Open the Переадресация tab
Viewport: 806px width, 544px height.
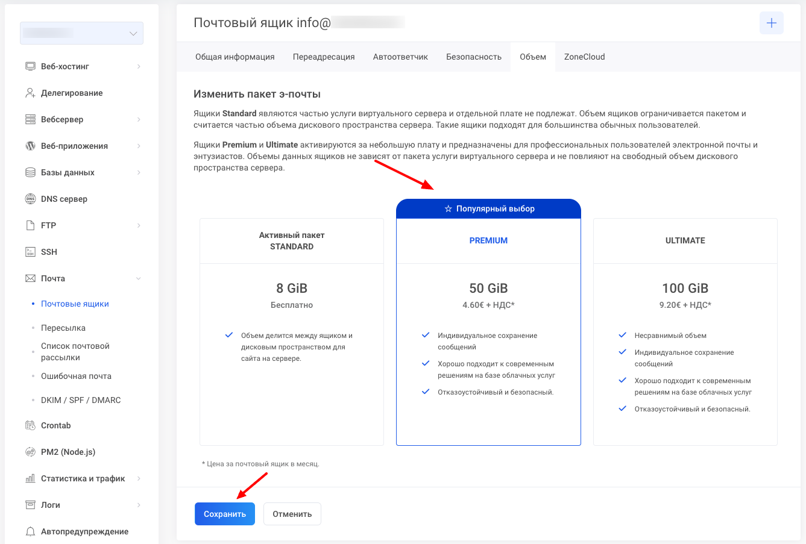[x=324, y=57]
